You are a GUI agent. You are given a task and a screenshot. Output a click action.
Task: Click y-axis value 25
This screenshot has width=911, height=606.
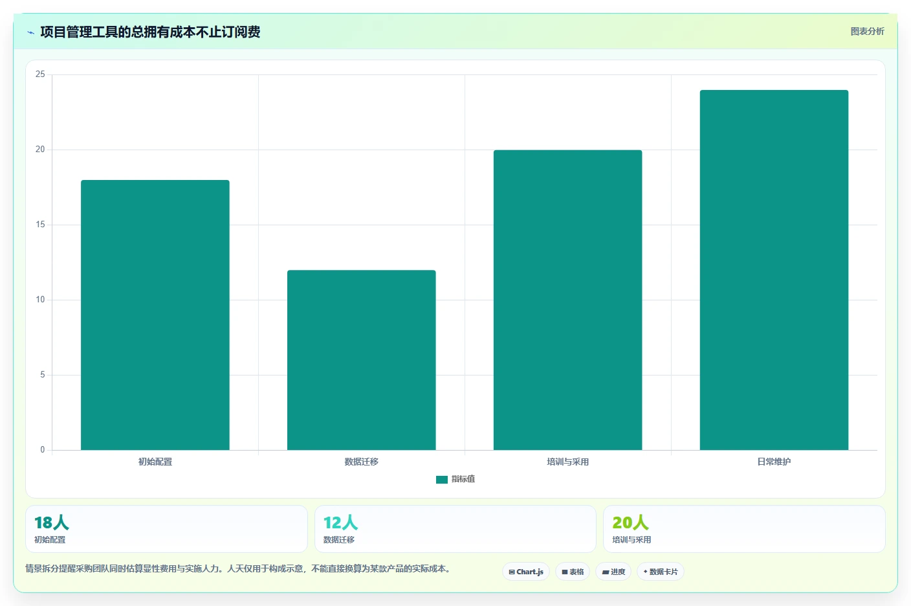pyautogui.click(x=40, y=74)
